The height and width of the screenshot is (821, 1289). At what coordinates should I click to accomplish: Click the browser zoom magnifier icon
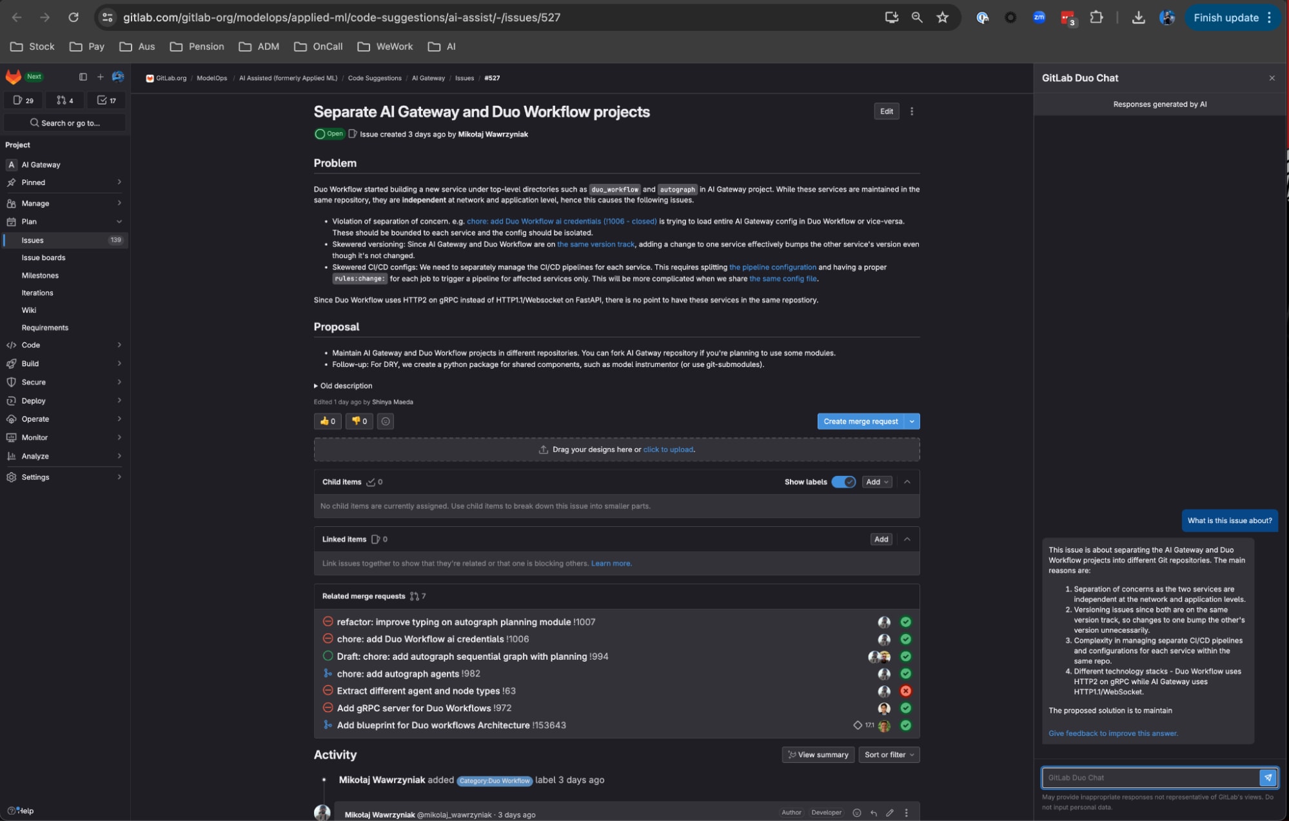pyautogui.click(x=917, y=17)
